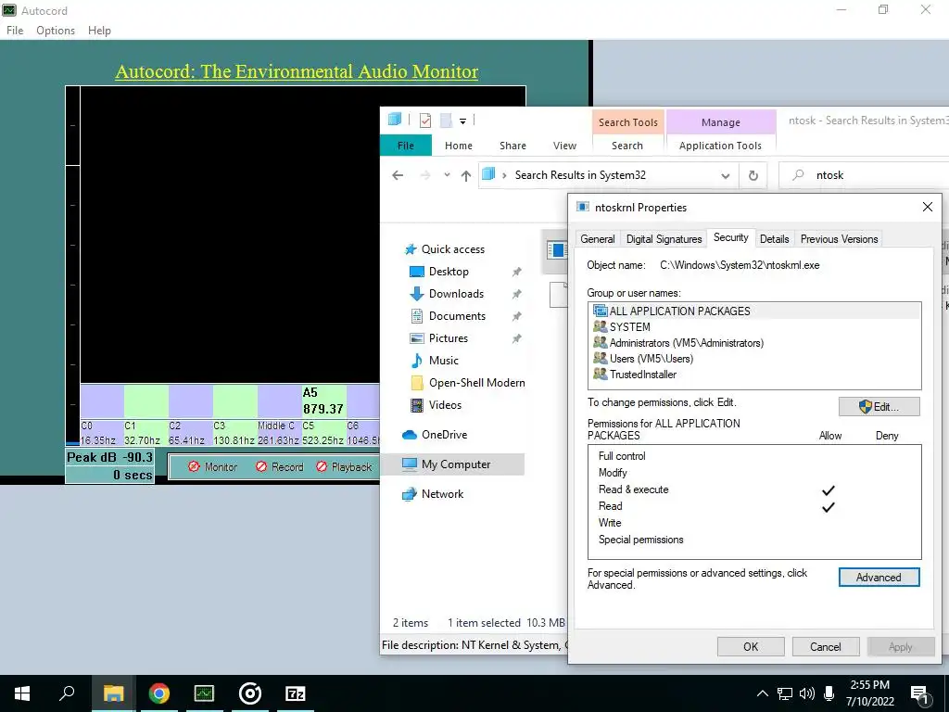Open Videos in navigation pane
This screenshot has width=949, height=712.
click(445, 405)
